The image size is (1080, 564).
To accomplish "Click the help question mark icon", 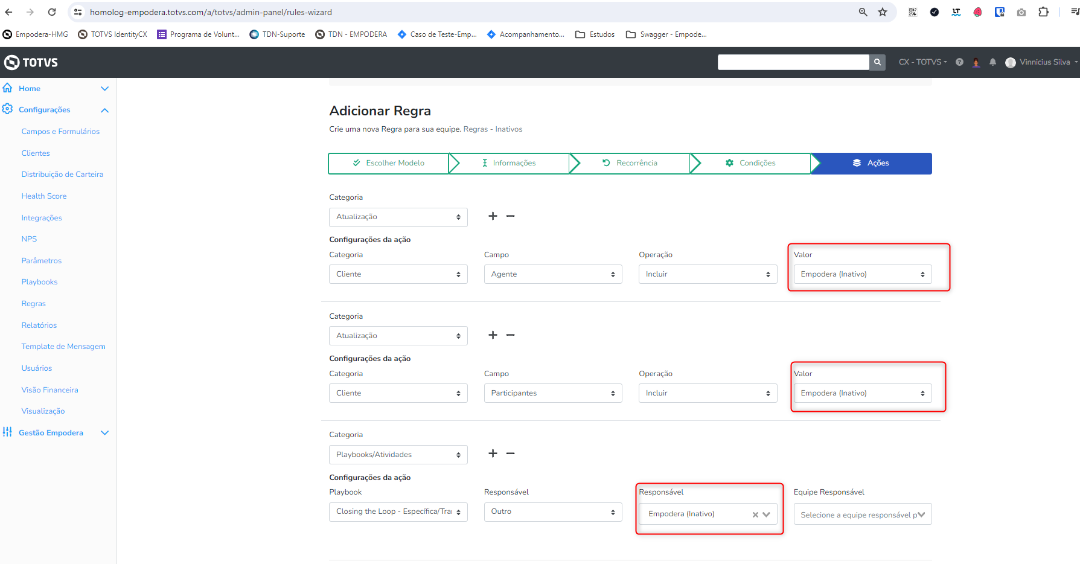I will point(959,62).
